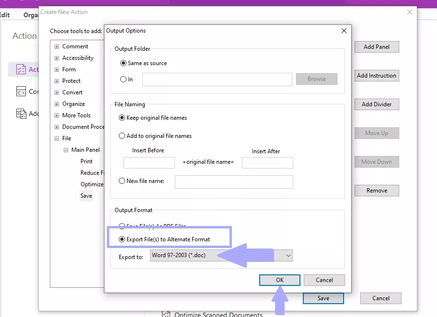Screen dimensions: 437x317
Task: Collapse the File tools category
Action: 57,138
